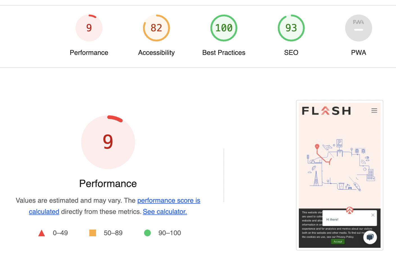This screenshot has width=396, height=257.
Task: Open the hamburger menu in the page screenshot
Action: click(x=374, y=111)
